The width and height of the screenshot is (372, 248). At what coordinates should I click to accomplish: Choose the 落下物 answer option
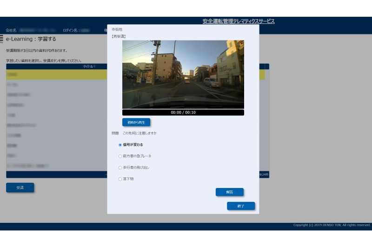[x=120, y=179]
